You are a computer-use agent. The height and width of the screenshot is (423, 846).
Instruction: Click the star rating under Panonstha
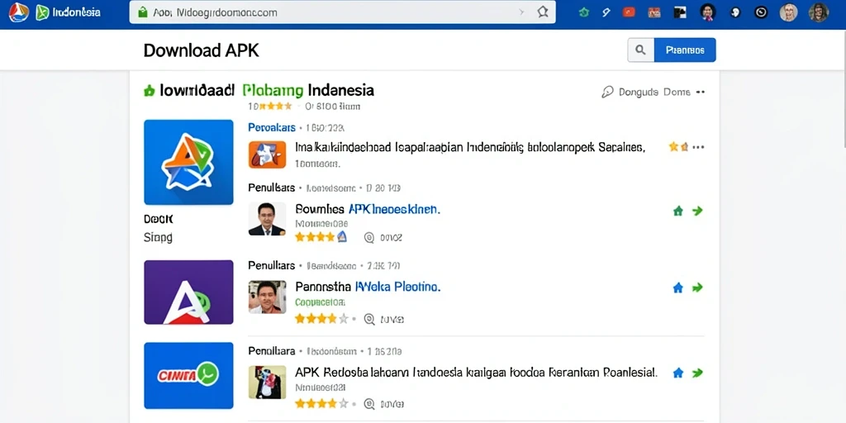[322, 319]
